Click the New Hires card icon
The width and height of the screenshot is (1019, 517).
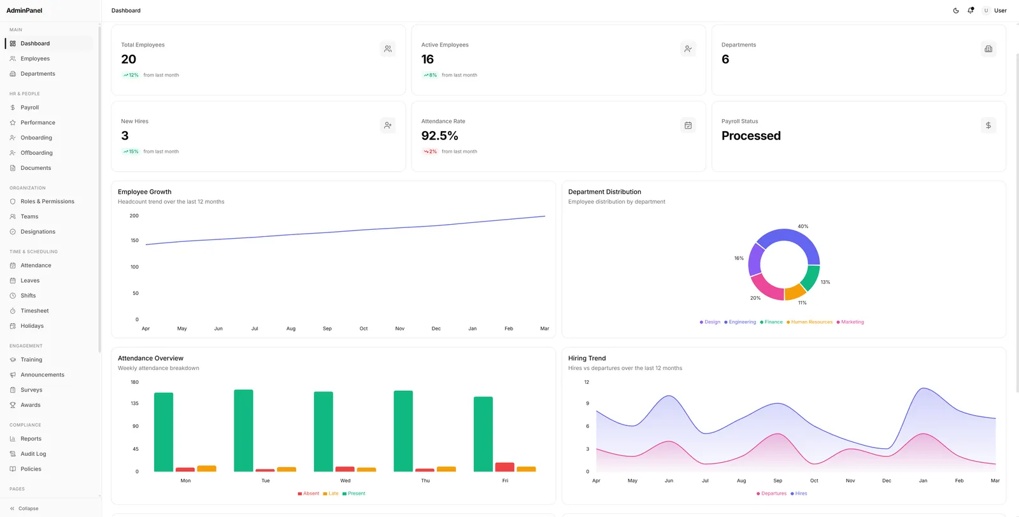388,125
